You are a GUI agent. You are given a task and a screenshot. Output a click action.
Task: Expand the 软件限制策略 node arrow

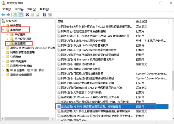(x=3, y=61)
